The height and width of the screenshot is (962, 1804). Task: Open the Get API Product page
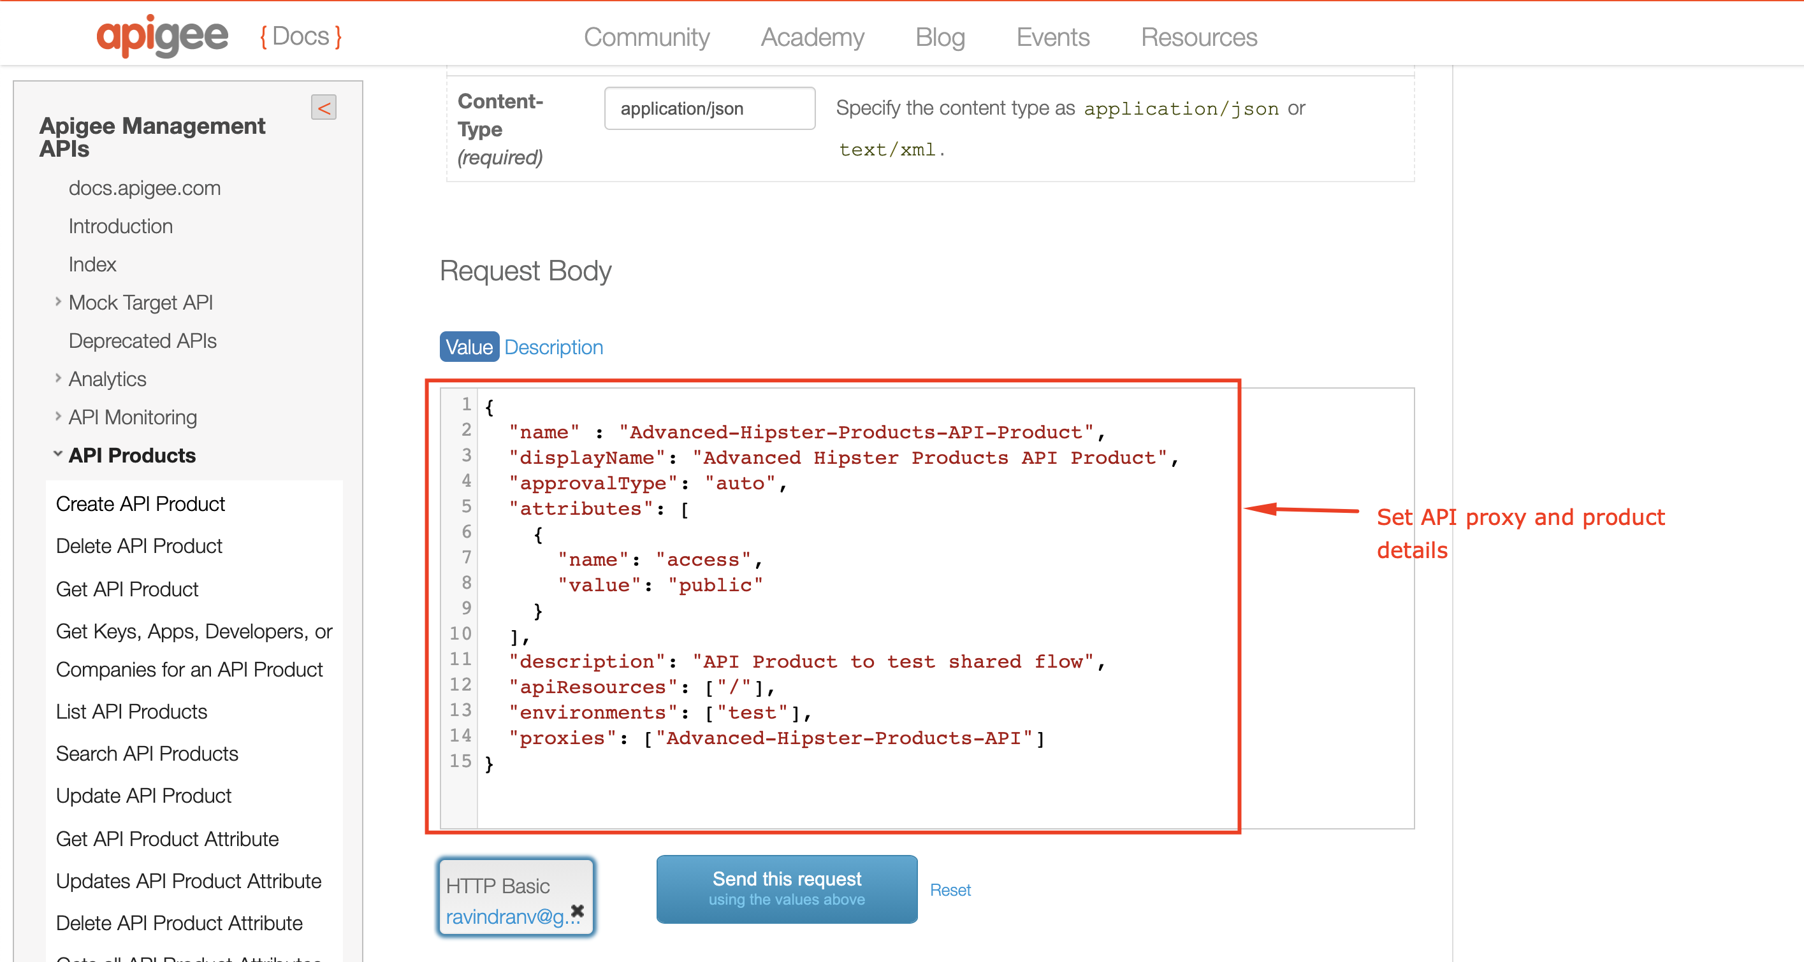coord(127,589)
